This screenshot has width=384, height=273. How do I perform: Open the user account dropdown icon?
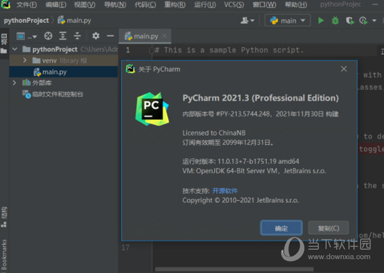click(x=247, y=20)
